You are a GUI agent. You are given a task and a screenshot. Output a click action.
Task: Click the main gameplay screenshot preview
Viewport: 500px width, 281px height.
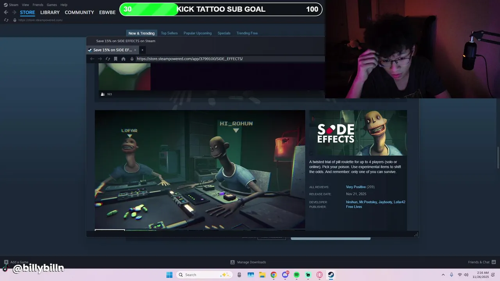[x=200, y=169]
